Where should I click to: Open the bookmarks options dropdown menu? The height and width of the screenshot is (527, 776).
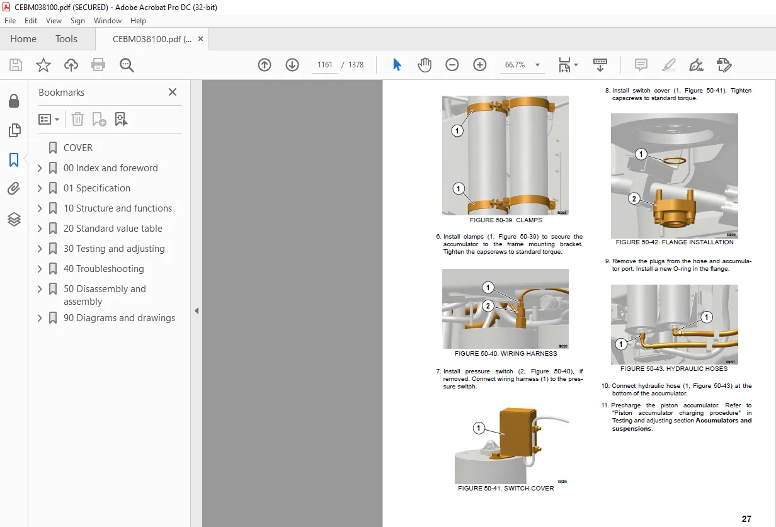(48, 119)
